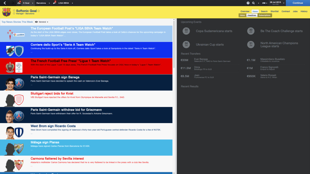The height and width of the screenshot is (174, 310).
Task: Click the news list scroll-down arrow
Action: 174,173
